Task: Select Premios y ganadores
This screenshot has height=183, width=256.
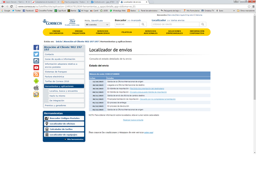Action: [64, 105]
